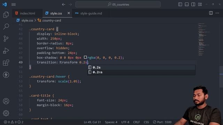
Task: Toggle the bottom panel layout icon
Action: coord(187,5)
